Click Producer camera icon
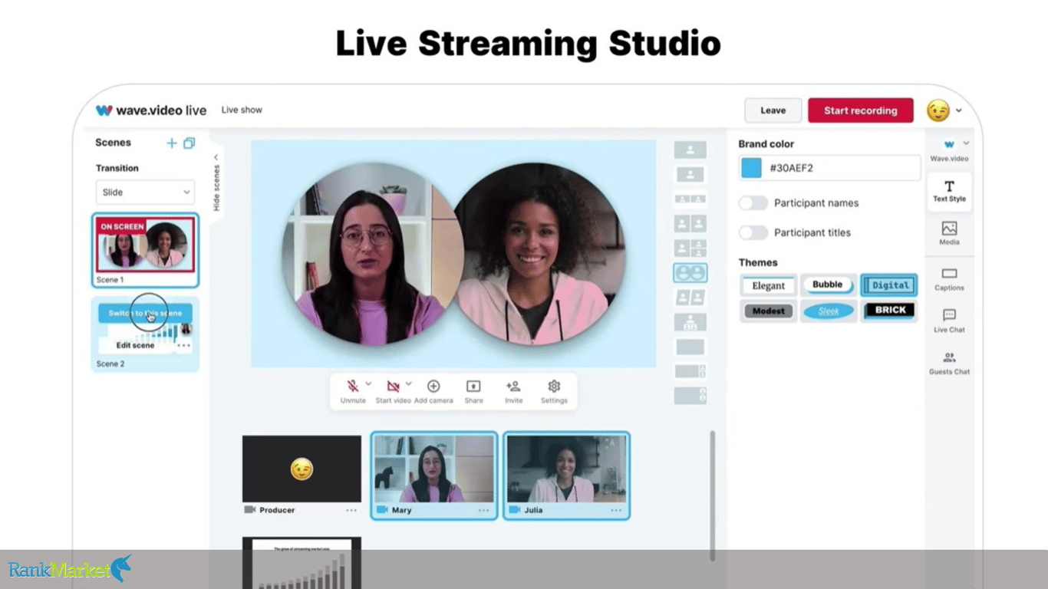1048x589 pixels. 249,510
